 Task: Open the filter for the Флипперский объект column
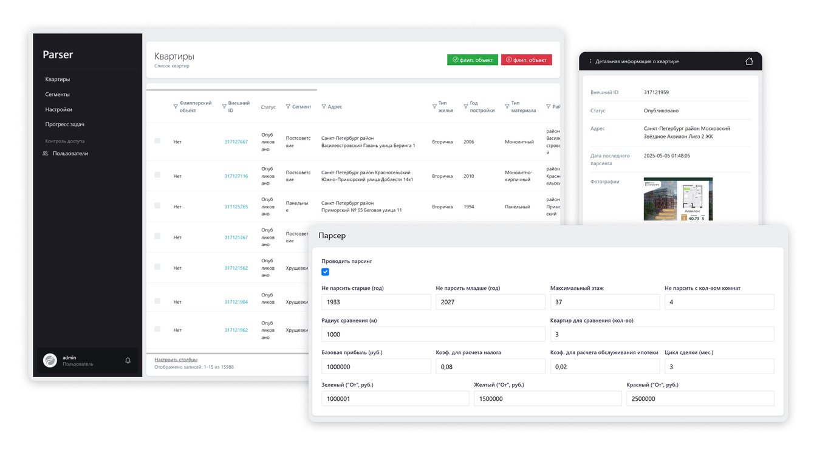coord(176,106)
